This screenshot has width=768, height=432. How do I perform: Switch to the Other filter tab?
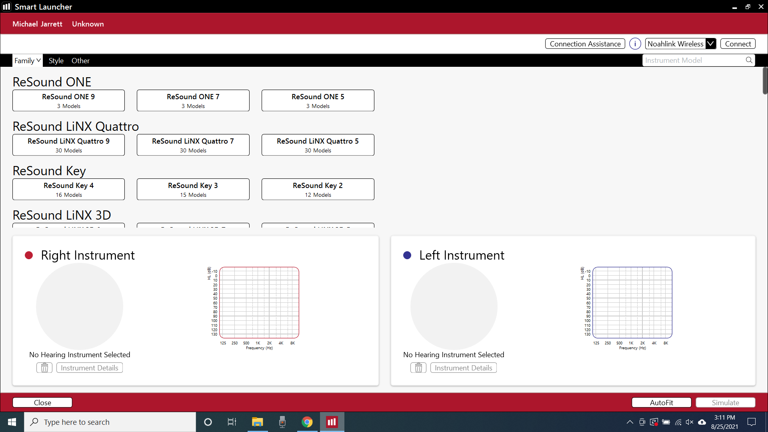(x=80, y=60)
